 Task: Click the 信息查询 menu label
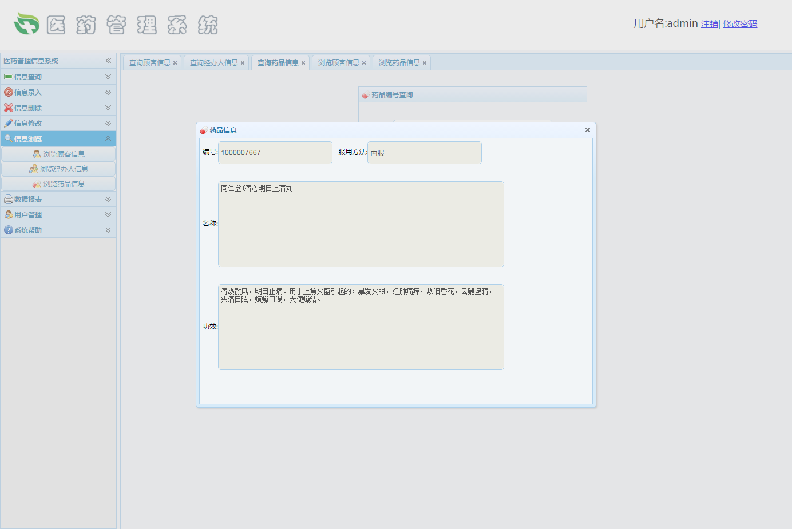tap(28, 77)
